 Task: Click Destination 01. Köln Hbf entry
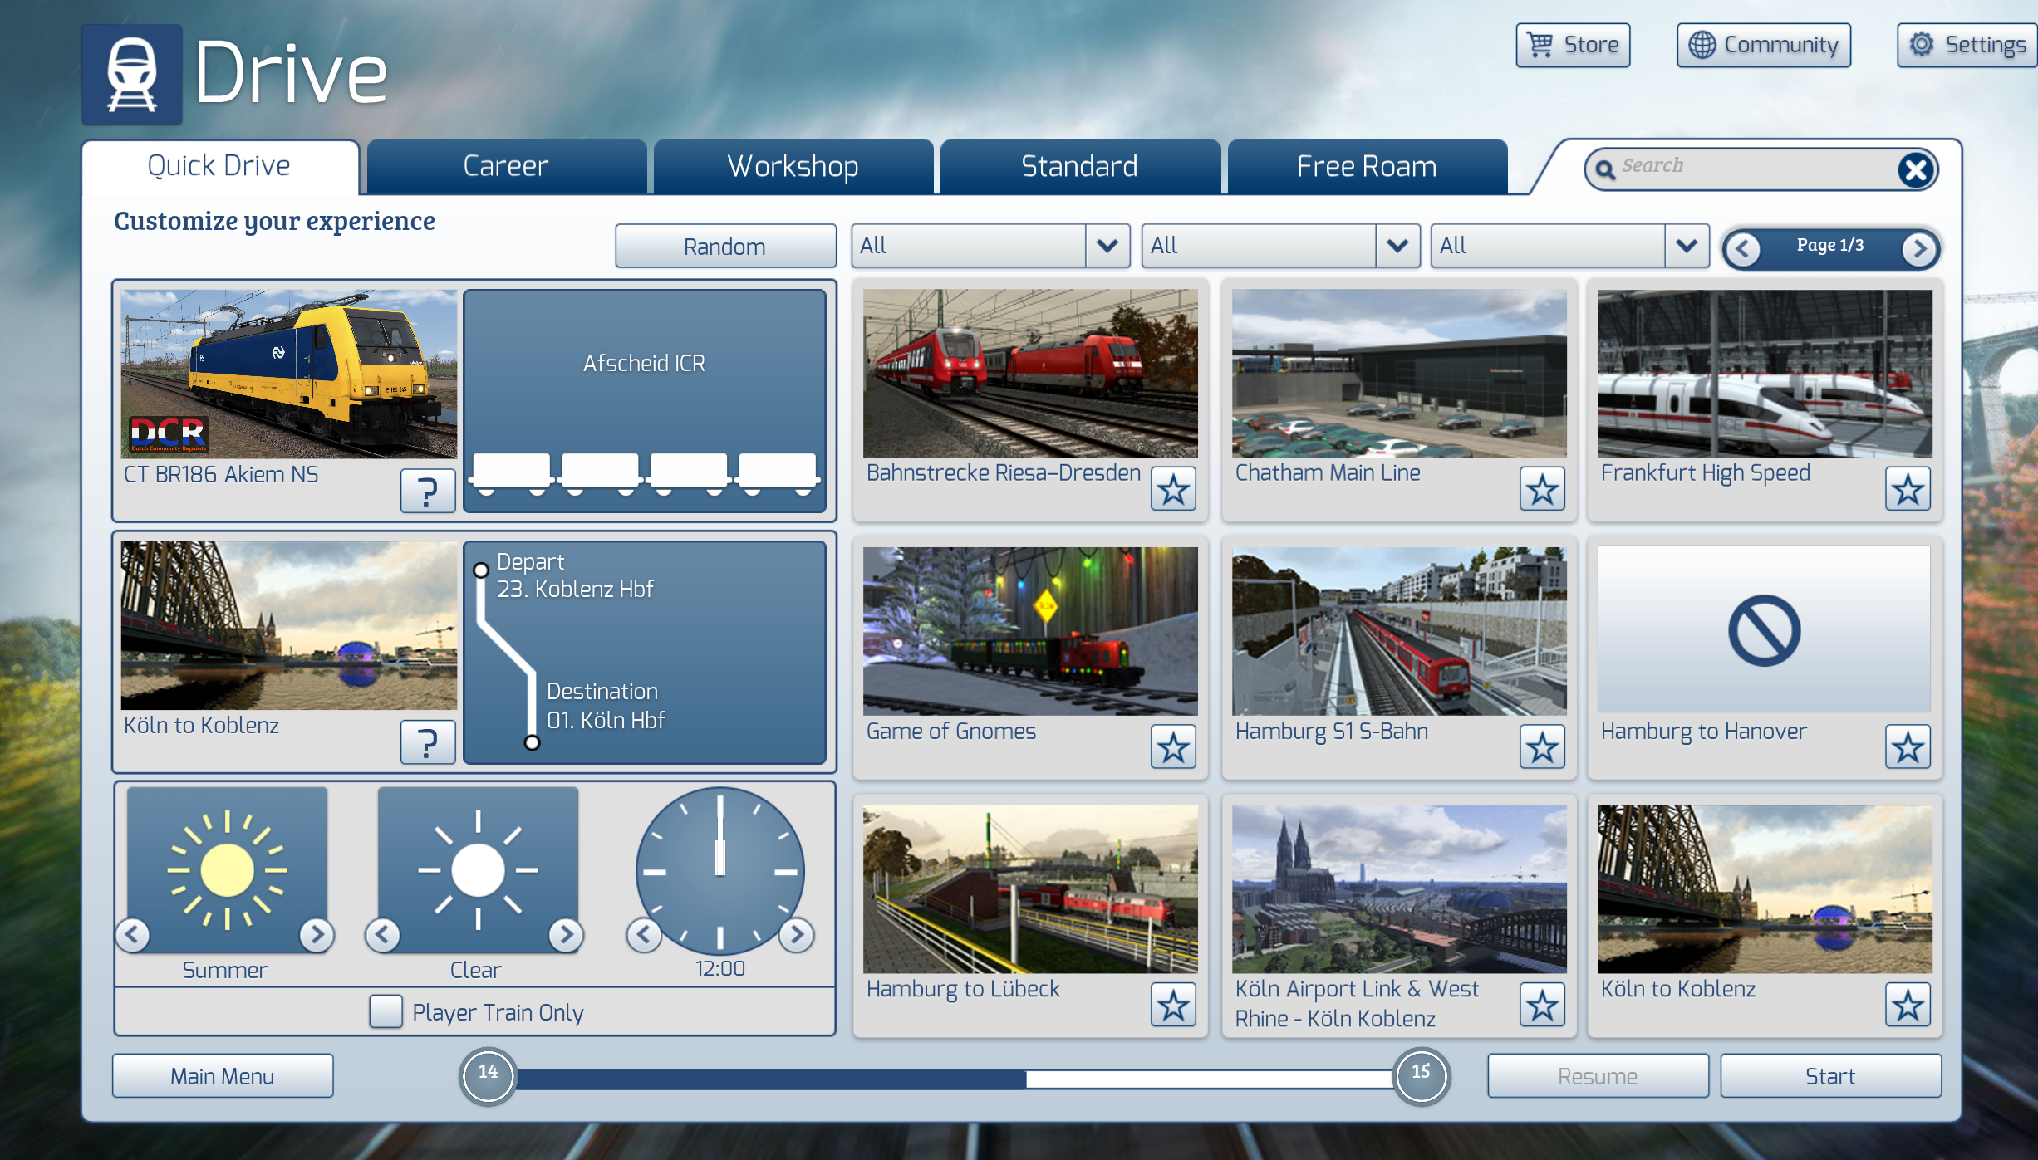pyautogui.click(x=606, y=706)
